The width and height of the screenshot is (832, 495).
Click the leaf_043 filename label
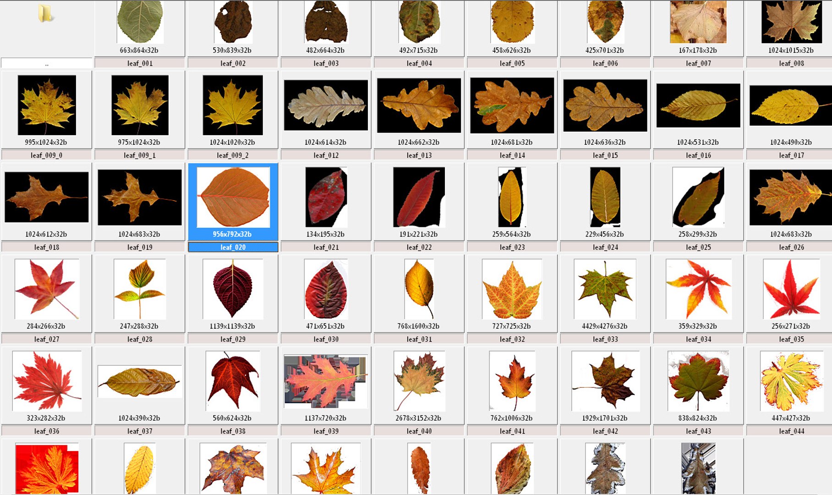(x=698, y=431)
